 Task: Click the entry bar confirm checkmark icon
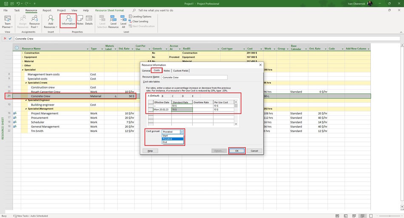click(x=10, y=39)
